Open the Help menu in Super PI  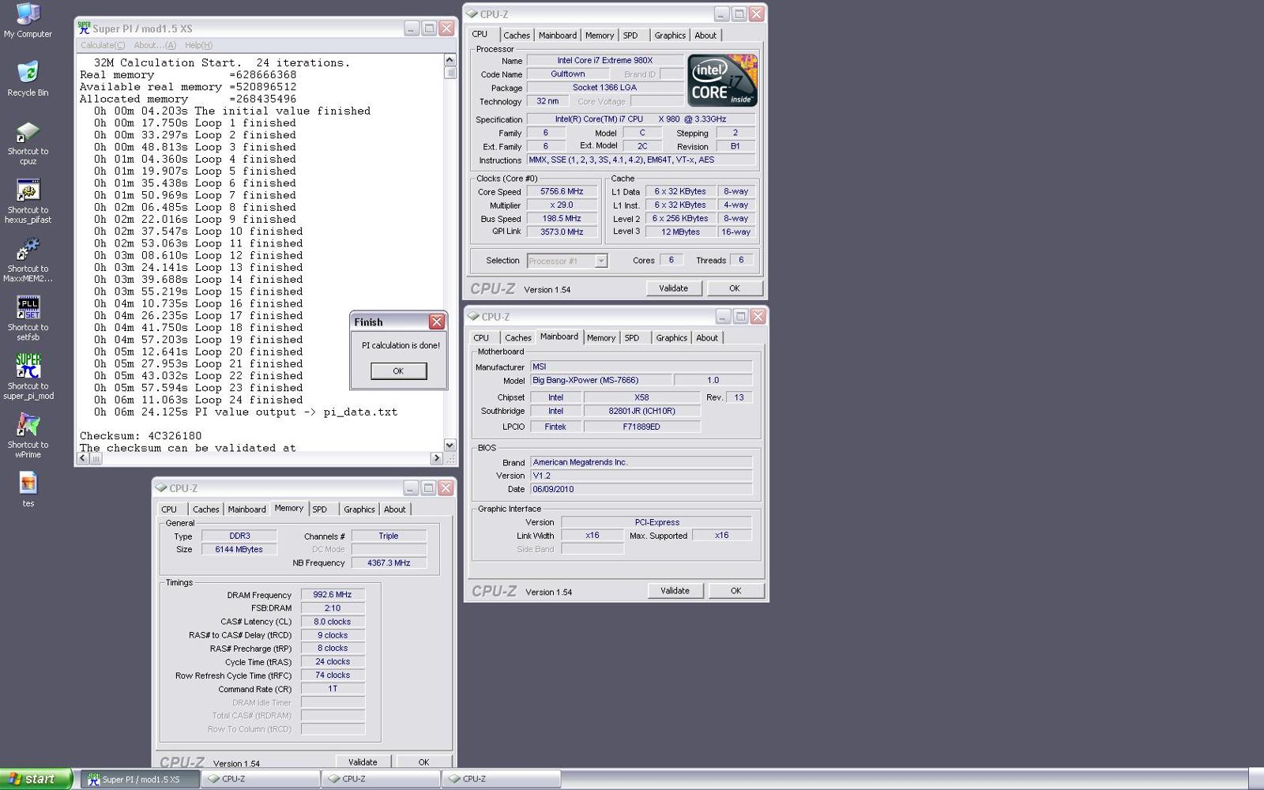click(198, 45)
